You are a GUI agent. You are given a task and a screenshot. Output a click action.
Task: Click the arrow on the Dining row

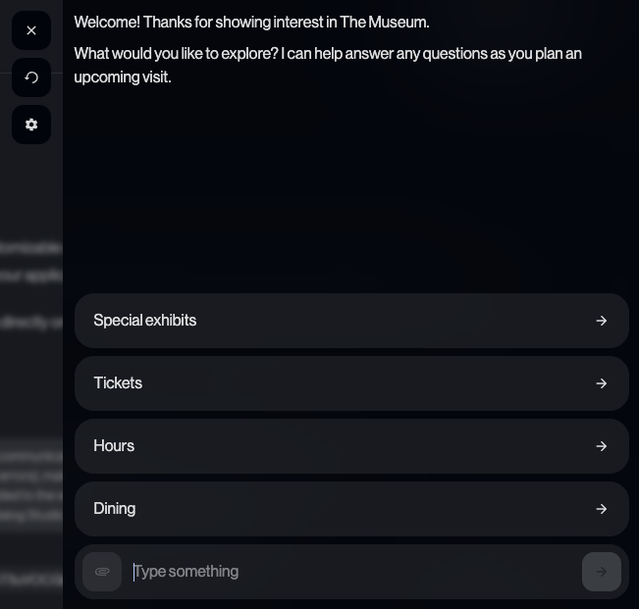[601, 509]
